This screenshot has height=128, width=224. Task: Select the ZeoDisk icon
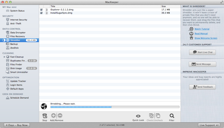click(x=8, y=48)
